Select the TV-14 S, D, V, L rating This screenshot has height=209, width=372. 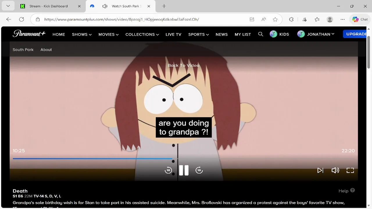[47, 196]
